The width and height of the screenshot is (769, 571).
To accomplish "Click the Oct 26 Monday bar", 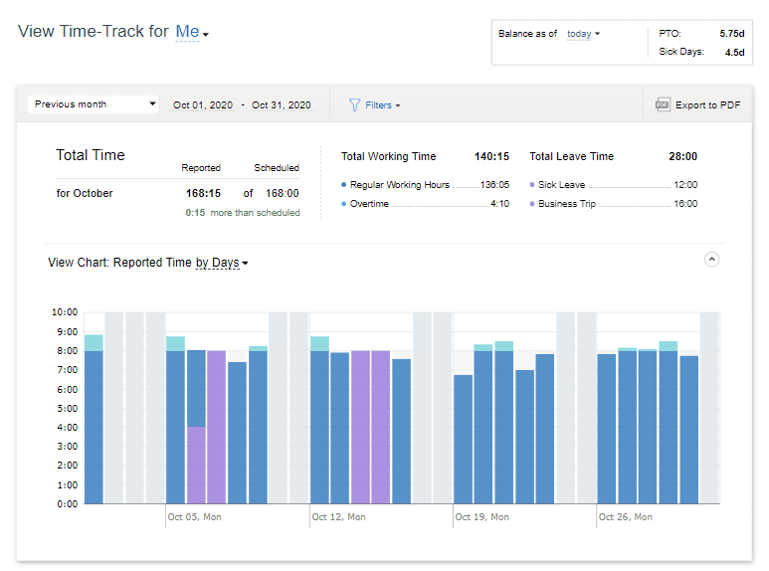I will pyautogui.click(x=607, y=429).
